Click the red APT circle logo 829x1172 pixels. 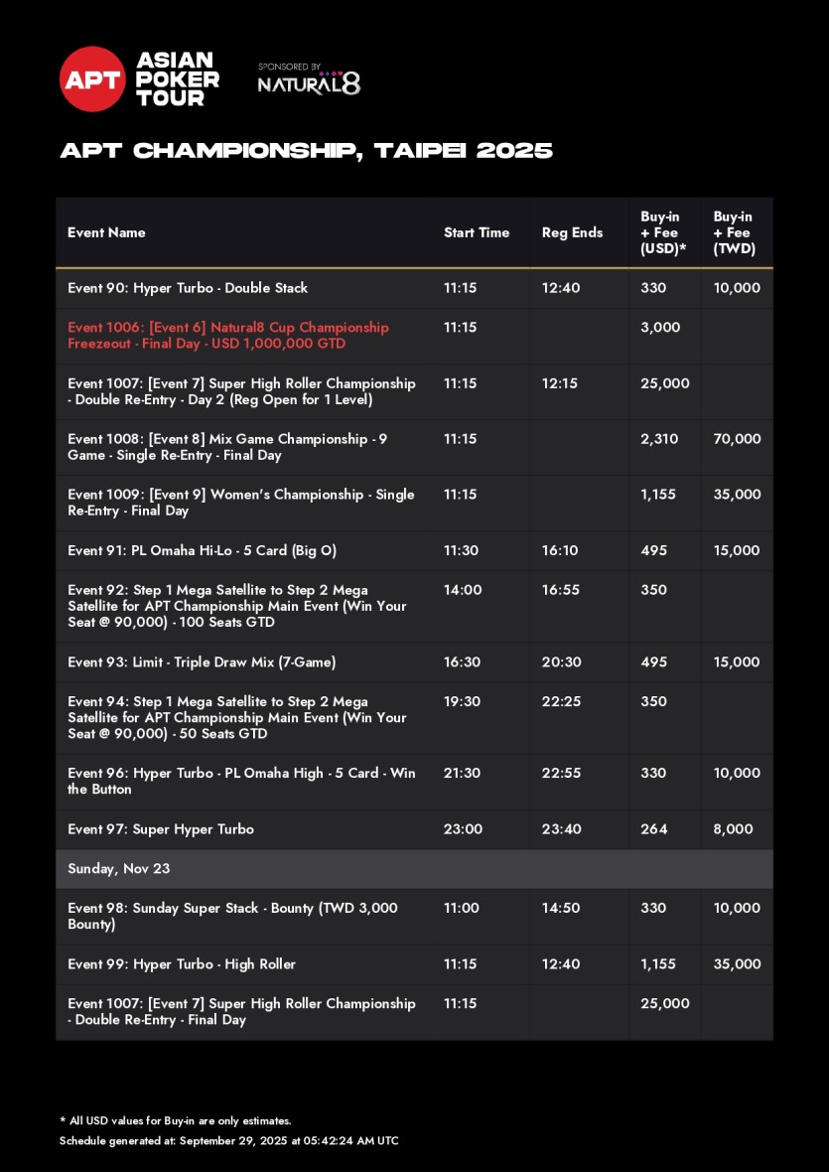[92, 79]
